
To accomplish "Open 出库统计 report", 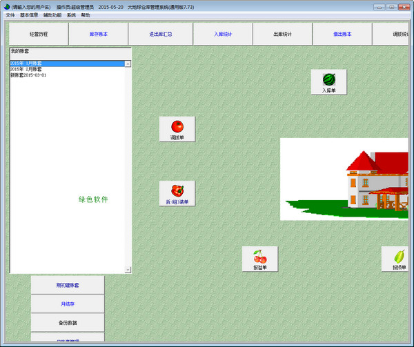I will point(282,34).
